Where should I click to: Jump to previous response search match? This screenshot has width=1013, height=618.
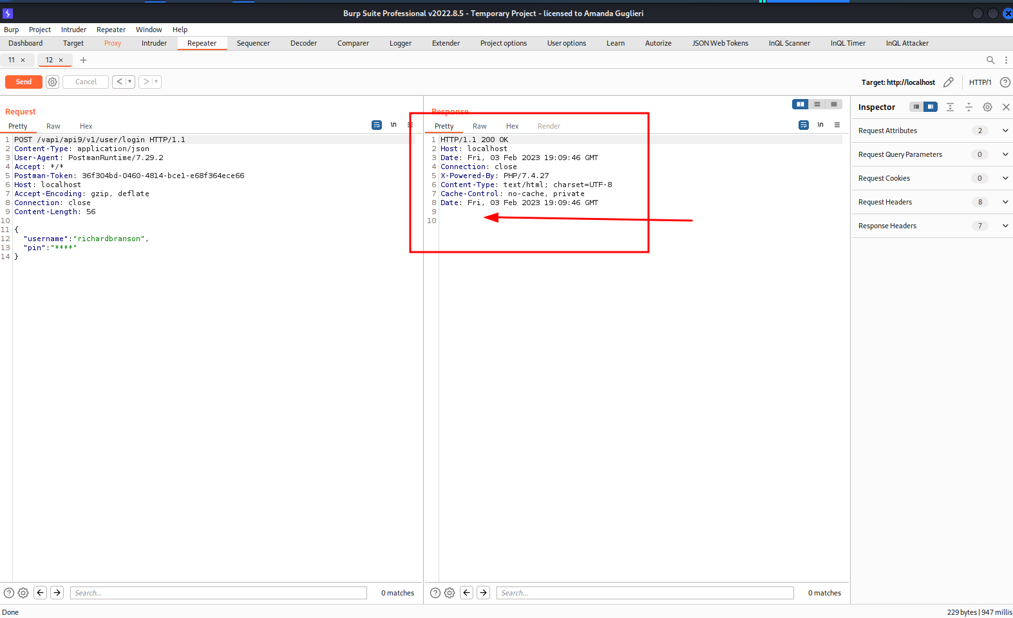(467, 593)
